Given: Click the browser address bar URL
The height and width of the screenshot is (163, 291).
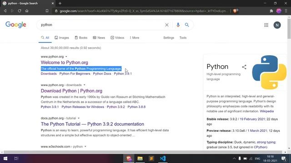Looking at the screenshot, I should (x=144, y=11).
